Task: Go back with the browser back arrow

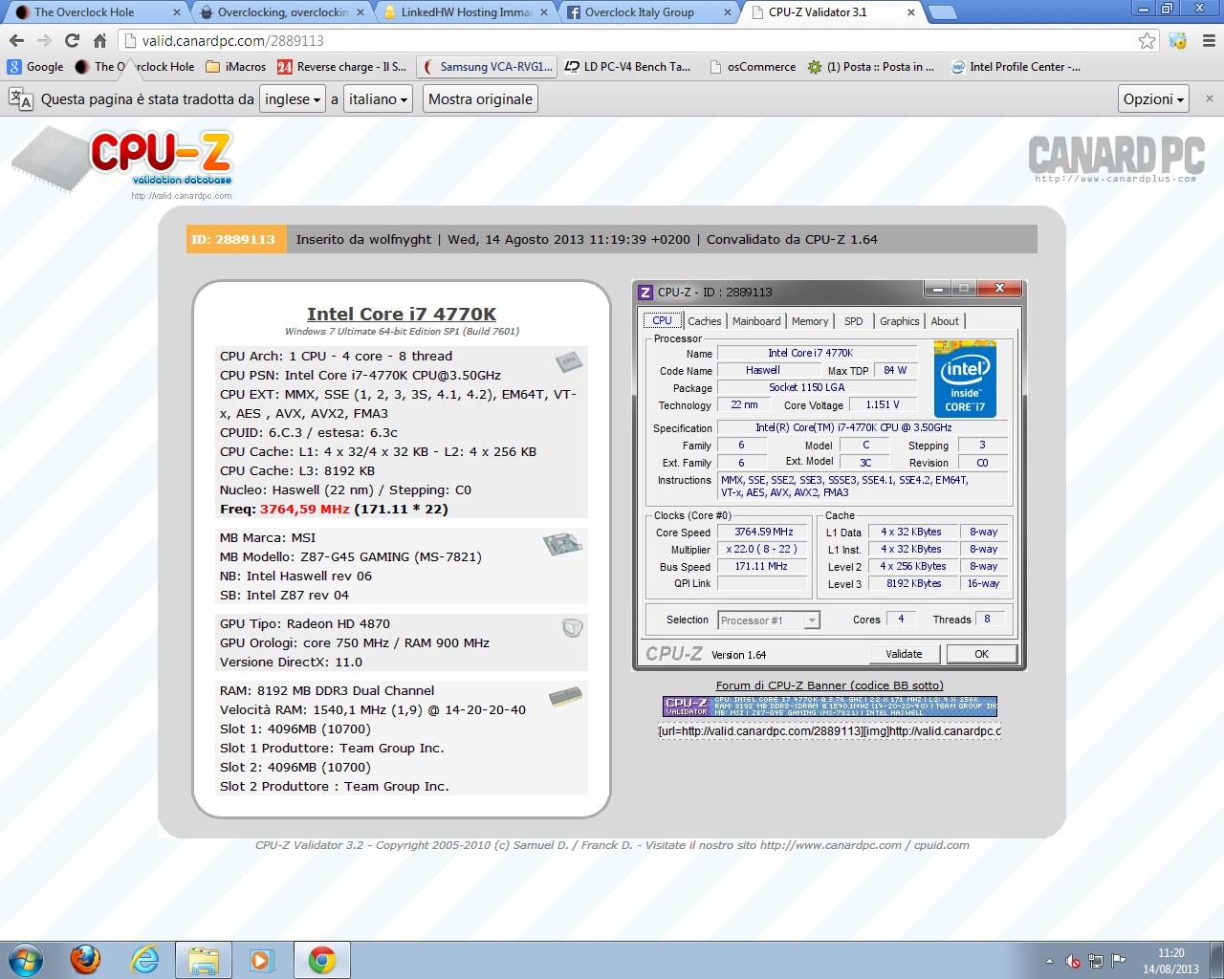Action: coord(16,41)
